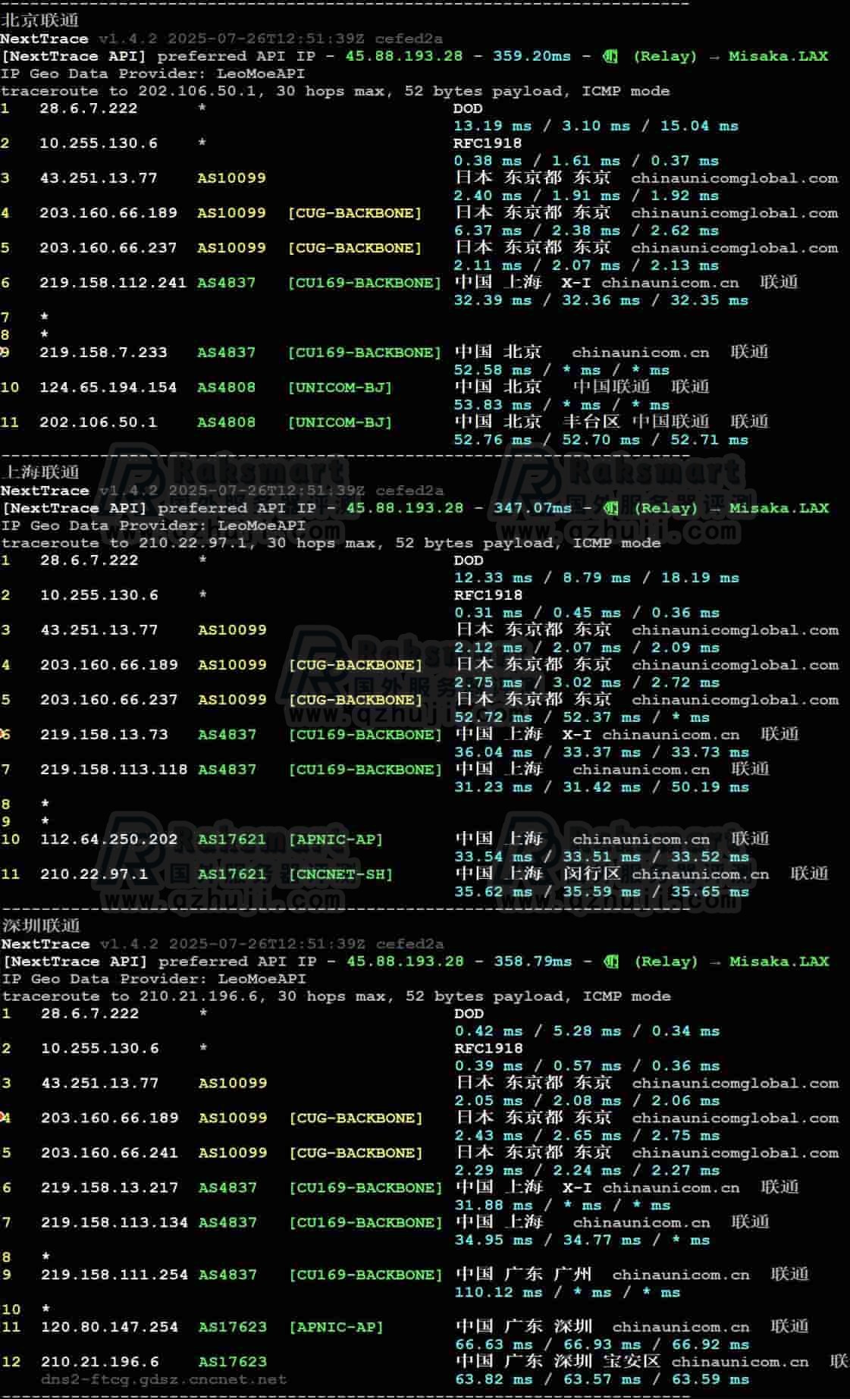Screen dimensions: 850x1399
Task: Click hop IP address 112.64.250.202
Action: tap(109, 839)
